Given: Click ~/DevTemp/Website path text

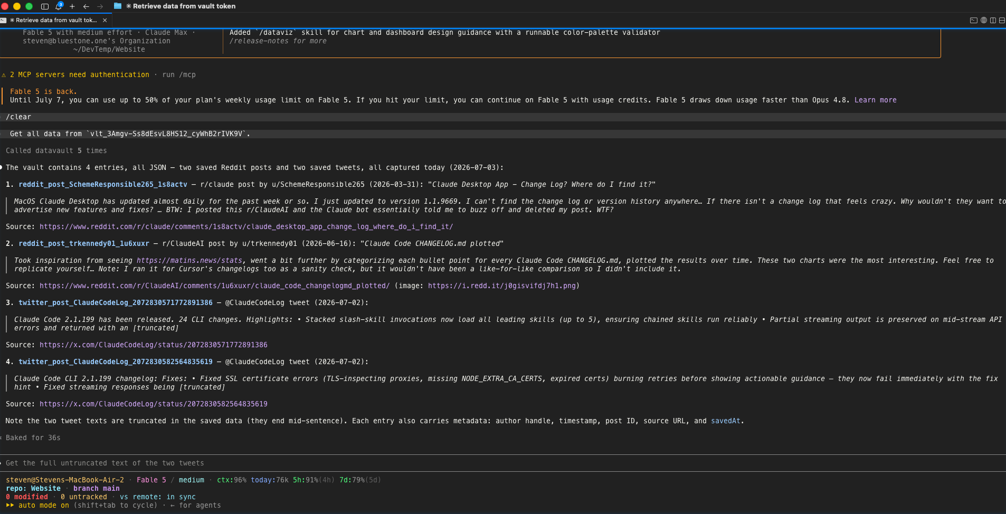Looking at the screenshot, I should 109,49.
